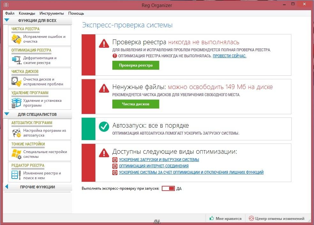
Task: Click никогда не выполнялась status text
Action: [x=204, y=42]
